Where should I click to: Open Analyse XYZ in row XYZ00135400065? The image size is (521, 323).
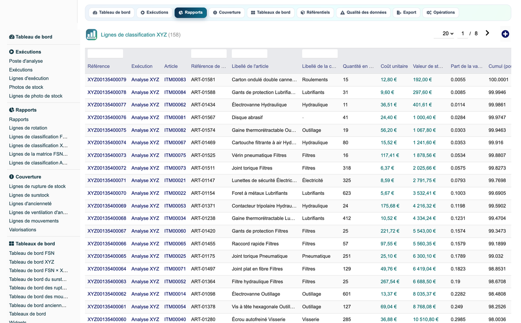tap(145, 256)
